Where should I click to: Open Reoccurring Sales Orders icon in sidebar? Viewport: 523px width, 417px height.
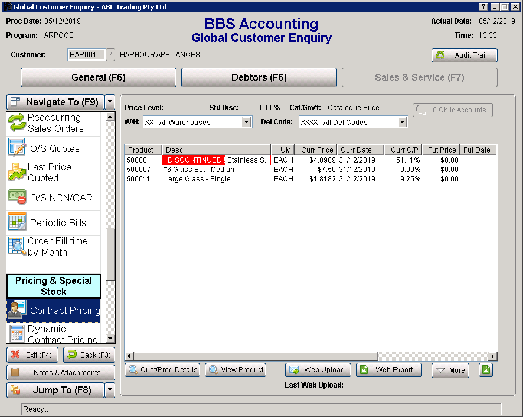coord(17,123)
